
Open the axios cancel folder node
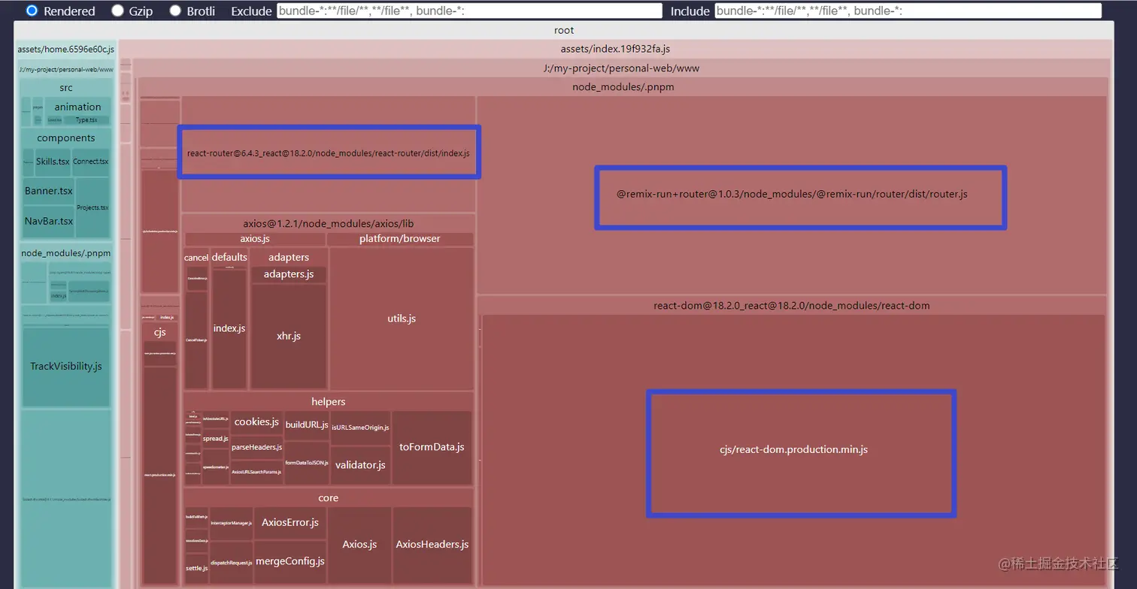(x=196, y=257)
